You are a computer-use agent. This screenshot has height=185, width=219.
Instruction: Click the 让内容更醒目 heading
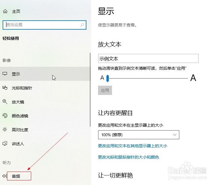tap(115, 113)
